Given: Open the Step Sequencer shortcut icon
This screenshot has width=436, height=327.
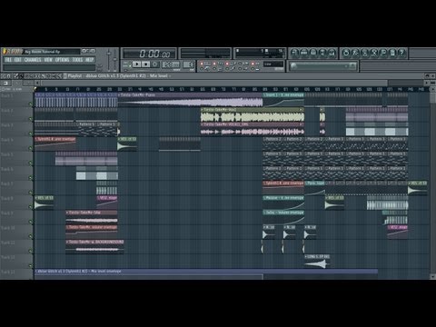Looking at the screenshot, I should pos(303,53).
